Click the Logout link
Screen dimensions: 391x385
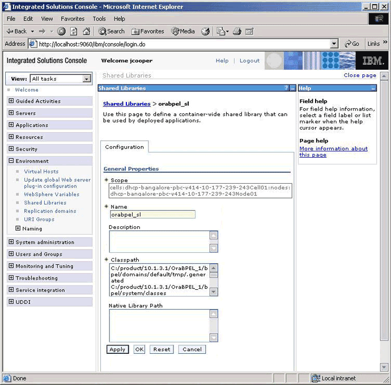[x=249, y=61]
